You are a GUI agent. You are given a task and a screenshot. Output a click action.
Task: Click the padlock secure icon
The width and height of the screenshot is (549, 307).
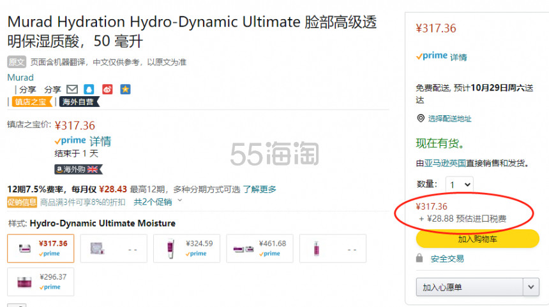(419, 258)
